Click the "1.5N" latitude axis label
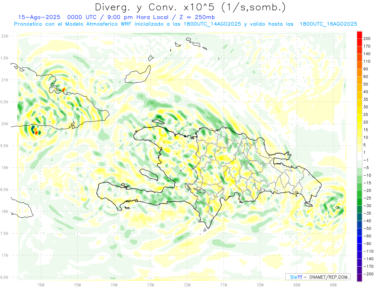This screenshot has width=374, height=289. tap(4, 58)
